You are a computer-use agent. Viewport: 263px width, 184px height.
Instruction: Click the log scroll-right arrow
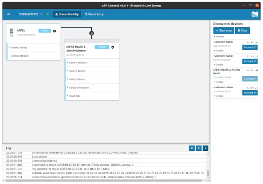[205, 181]
